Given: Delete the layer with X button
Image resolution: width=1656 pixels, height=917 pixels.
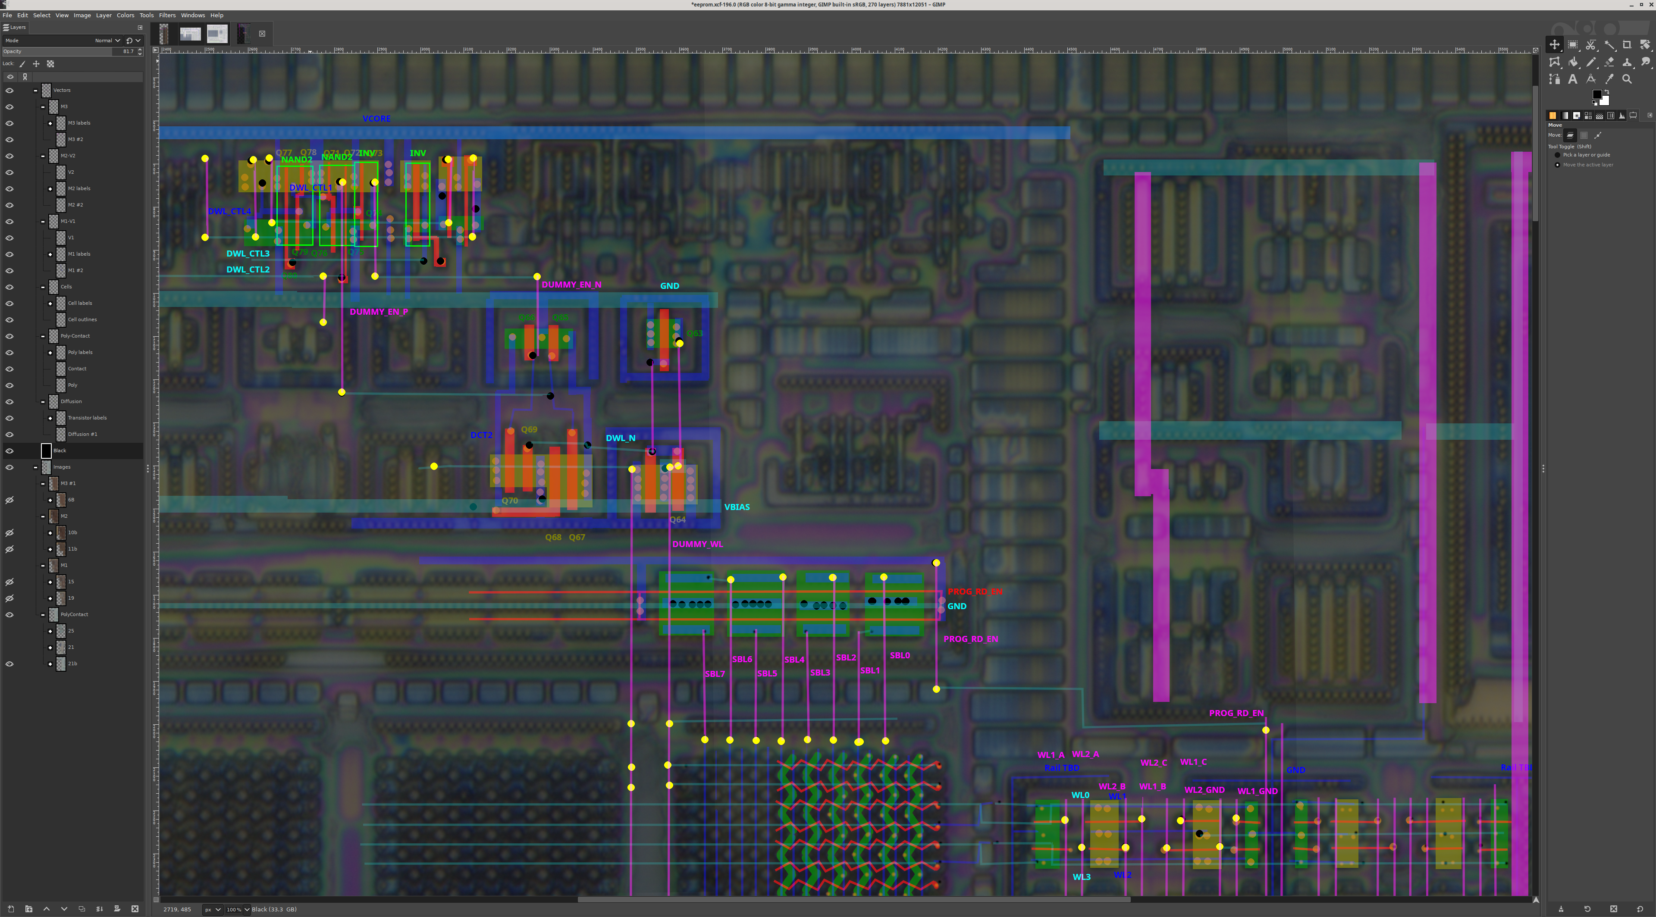Looking at the screenshot, I should (135, 909).
